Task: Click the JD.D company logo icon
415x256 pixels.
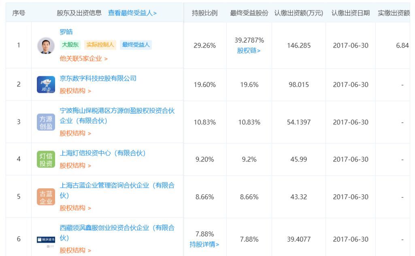Action: tap(46, 84)
